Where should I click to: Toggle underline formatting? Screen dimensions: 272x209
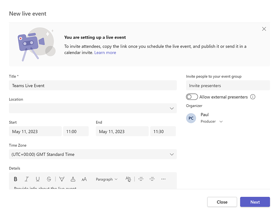click(38, 179)
